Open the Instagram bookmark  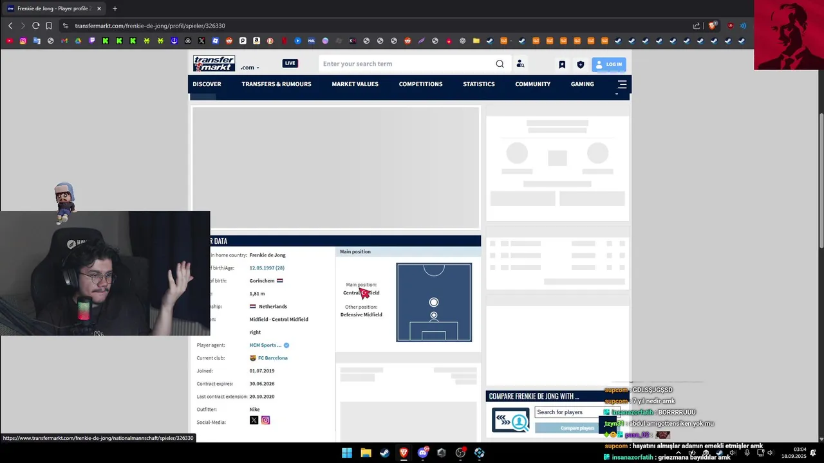23,41
